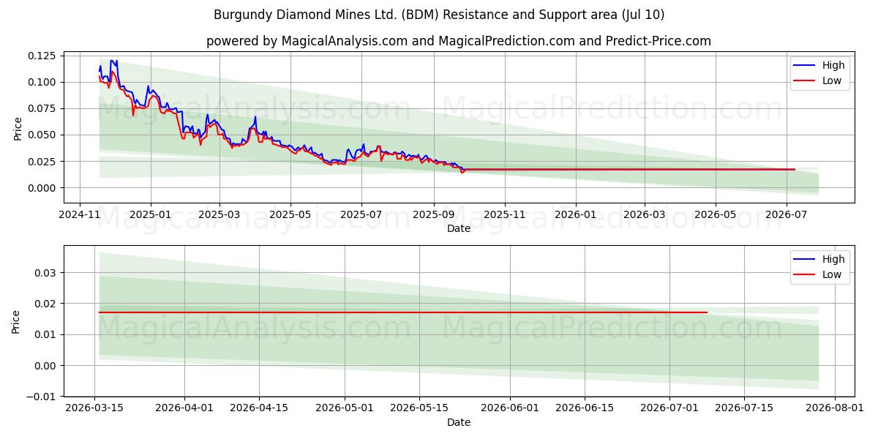878x439 pixels.
Task: Click the '2026-05-01' date label
Action: 345,410
